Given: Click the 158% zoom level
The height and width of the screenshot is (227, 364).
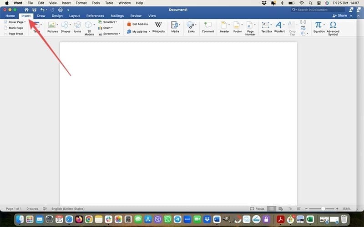Looking at the screenshot, I should [x=346, y=209].
